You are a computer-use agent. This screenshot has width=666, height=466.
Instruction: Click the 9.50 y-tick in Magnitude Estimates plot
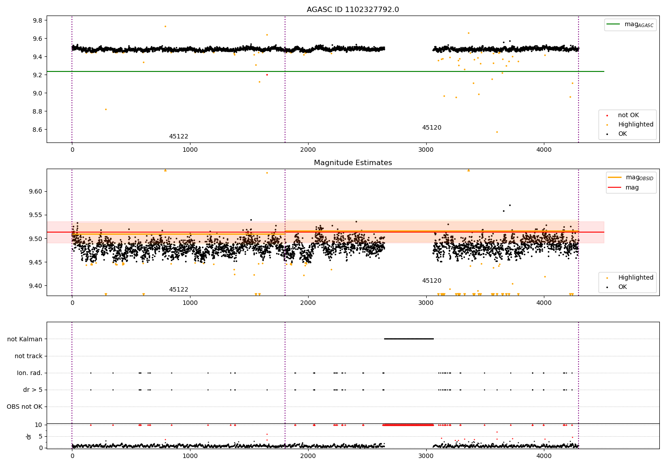tap(36, 239)
